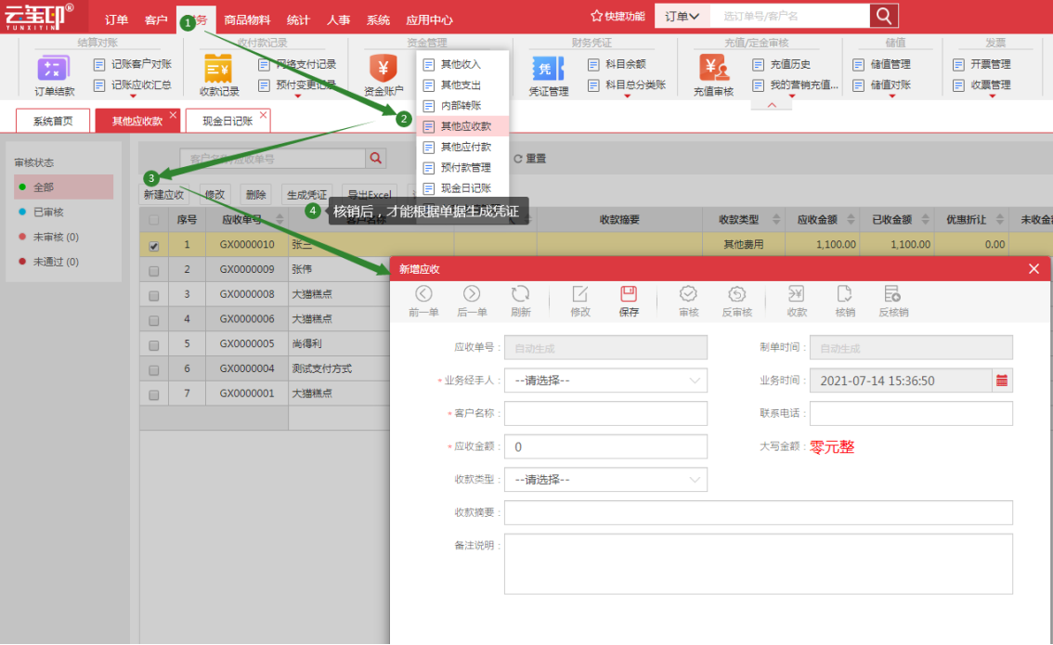Click the search magnifier in top bar
This screenshot has height=645, width=1053.
coord(884,16)
